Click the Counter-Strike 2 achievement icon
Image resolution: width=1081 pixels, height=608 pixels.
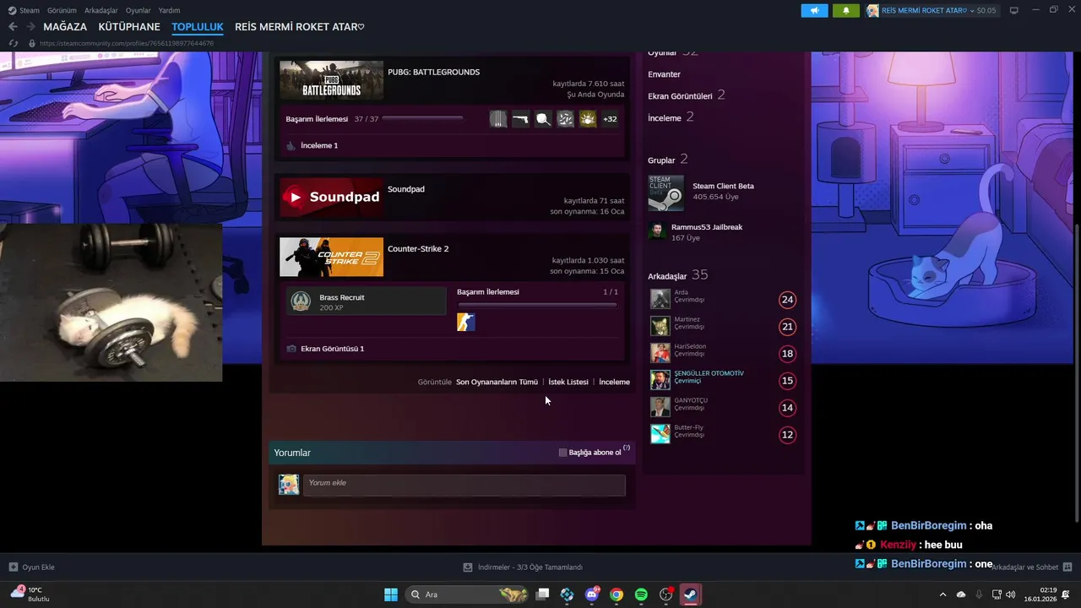[466, 322]
